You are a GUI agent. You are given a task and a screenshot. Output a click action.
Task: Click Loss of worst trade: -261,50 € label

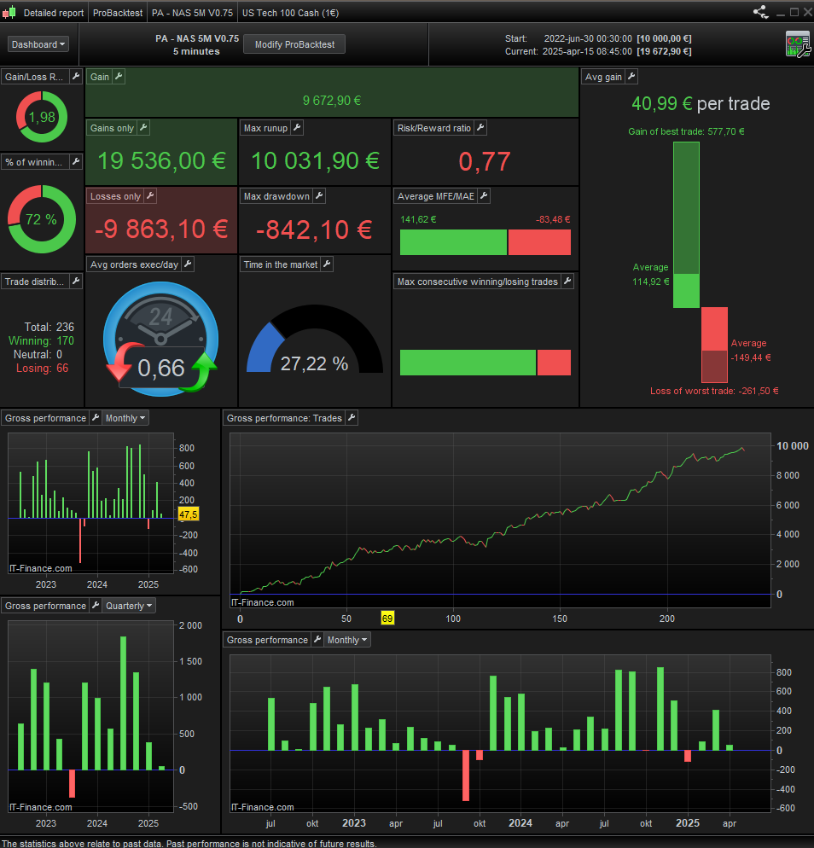tap(714, 391)
